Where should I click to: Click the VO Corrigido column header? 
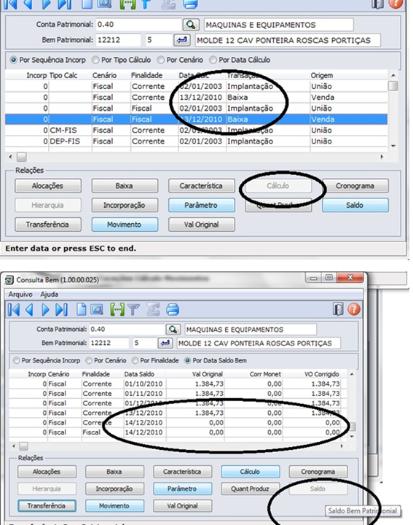pyautogui.click(x=322, y=374)
